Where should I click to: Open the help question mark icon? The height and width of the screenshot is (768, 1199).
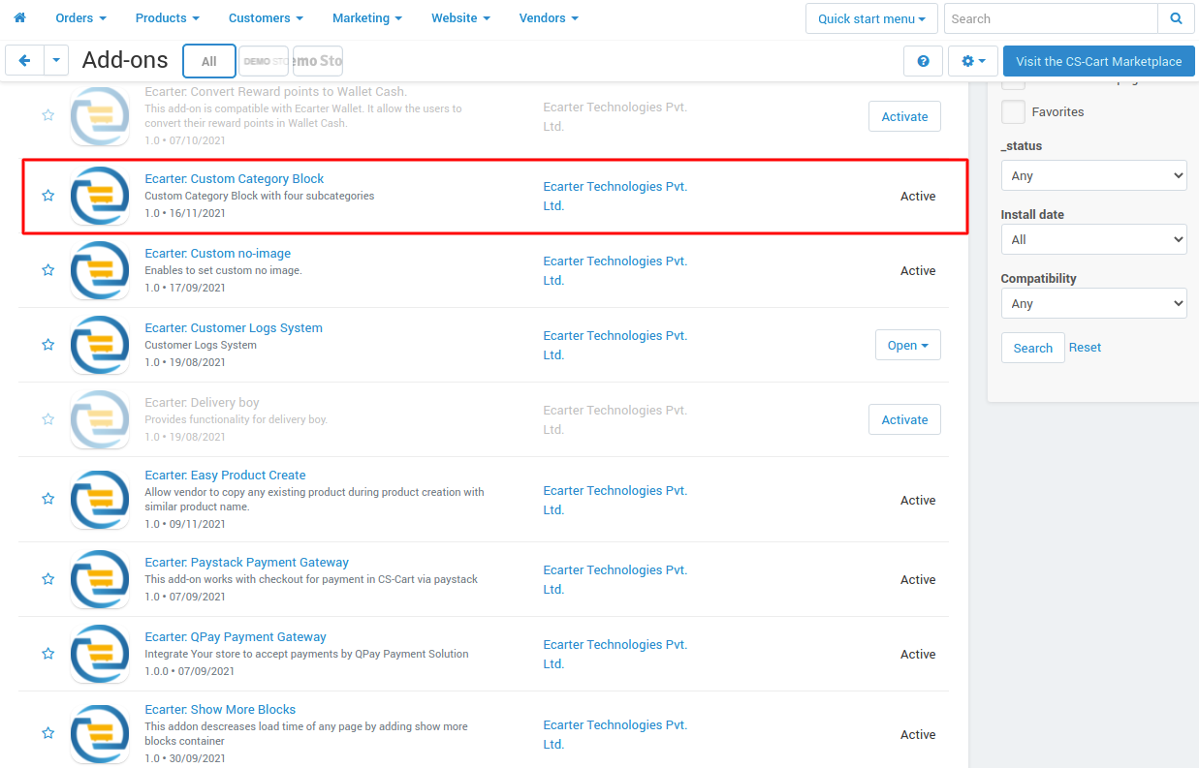click(x=923, y=61)
